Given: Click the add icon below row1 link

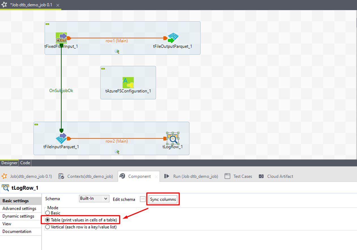Looking at the screenshot, I should pyautogui.click(x=117, y=51).
